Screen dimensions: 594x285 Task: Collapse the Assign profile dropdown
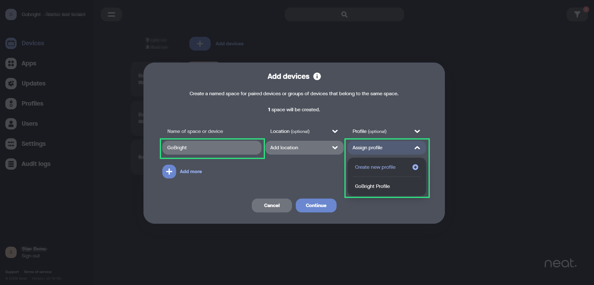point(417,148)
